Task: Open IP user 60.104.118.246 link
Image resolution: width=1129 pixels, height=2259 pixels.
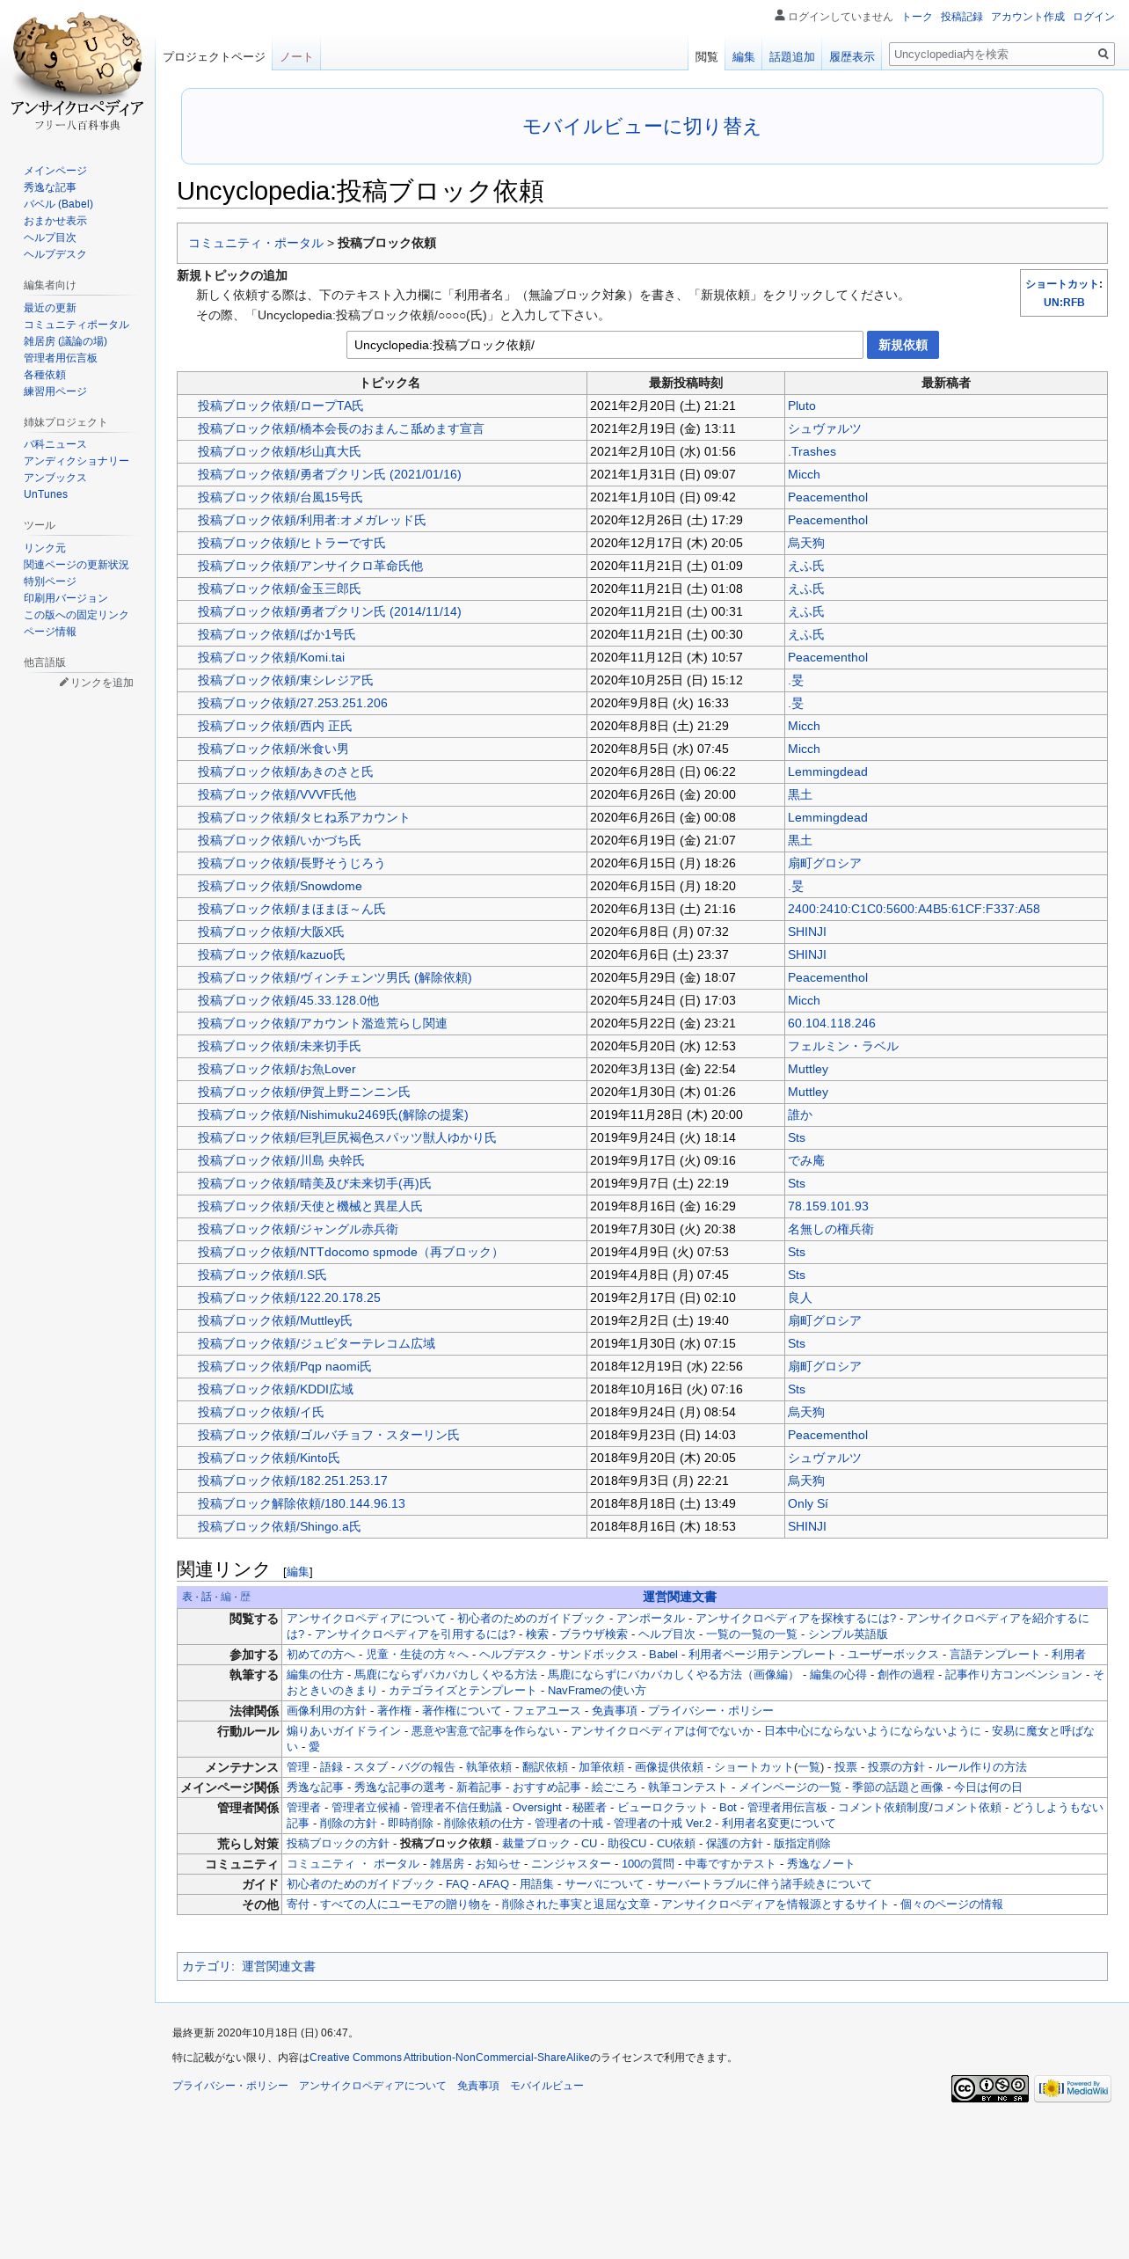Action: [832, 1023]
